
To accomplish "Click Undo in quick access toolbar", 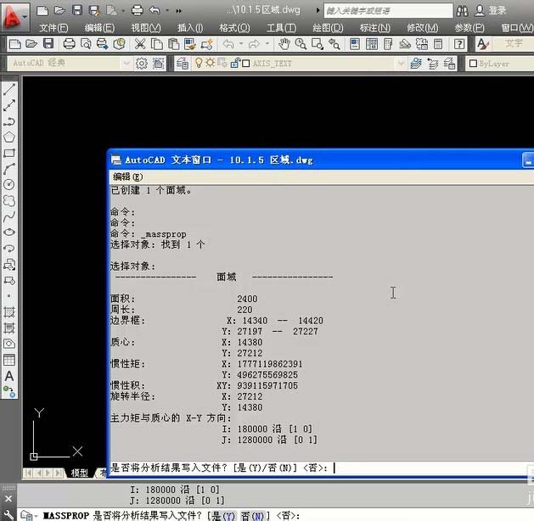I will click(x=155, y=10).
